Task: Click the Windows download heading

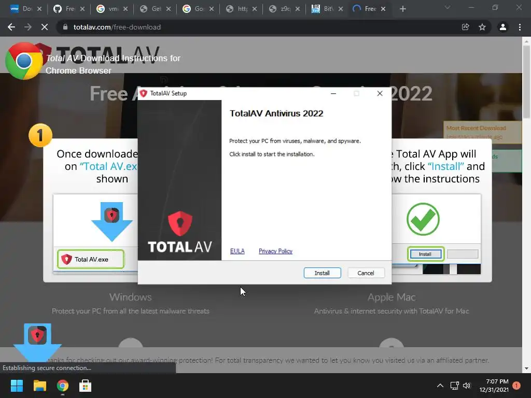Action: [130, 297]
